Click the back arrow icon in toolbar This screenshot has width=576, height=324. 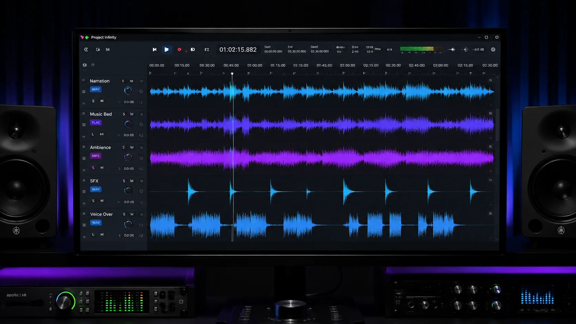[x=86, y=50]
